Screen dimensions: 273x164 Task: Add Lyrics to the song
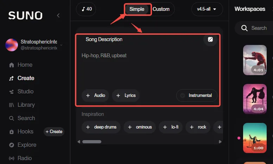coord(126,96)
